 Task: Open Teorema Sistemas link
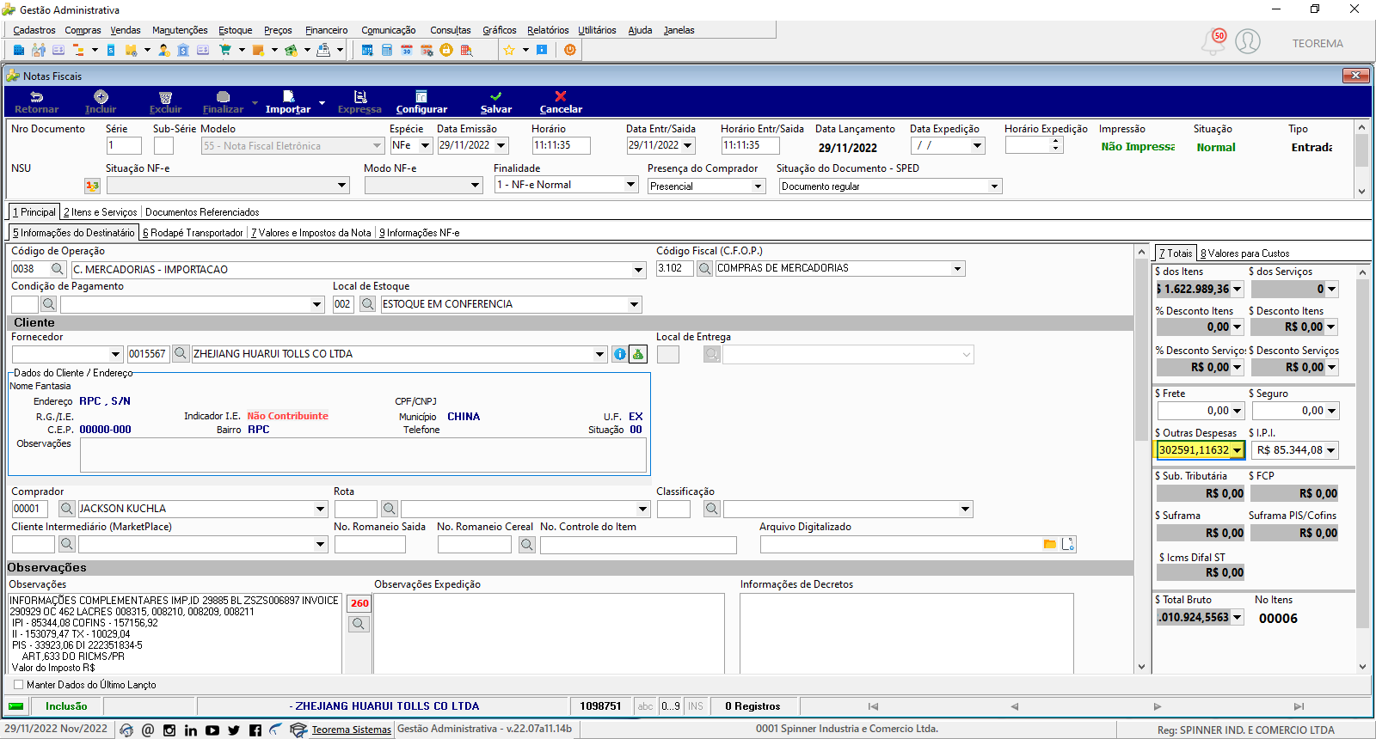coord(351,730)
